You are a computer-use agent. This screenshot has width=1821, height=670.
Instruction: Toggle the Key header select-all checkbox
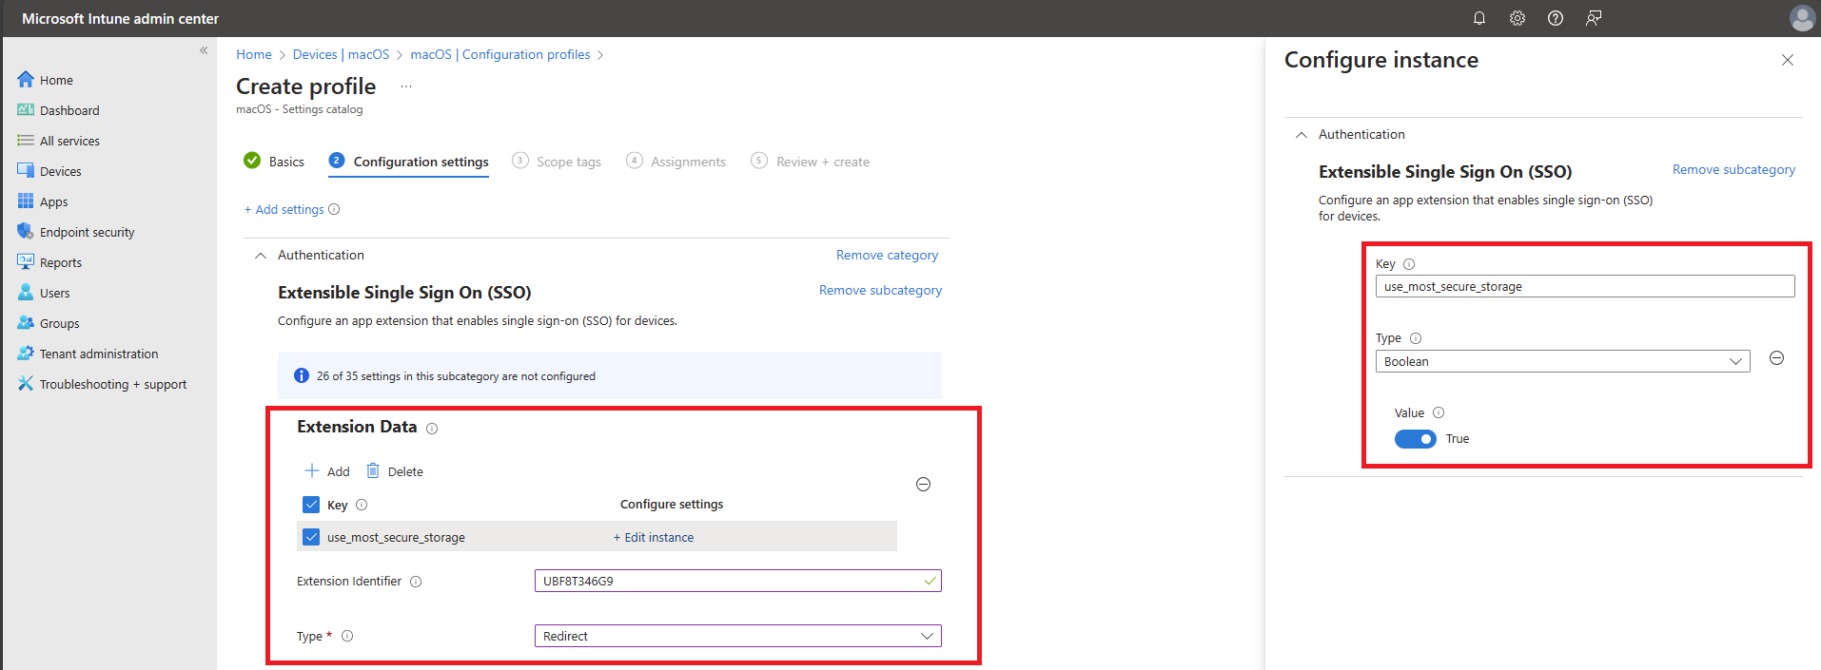[311, 505]
